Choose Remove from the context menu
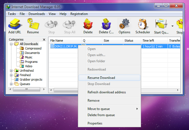The height and width of the screenshot is (130, 189). (110, 100)
